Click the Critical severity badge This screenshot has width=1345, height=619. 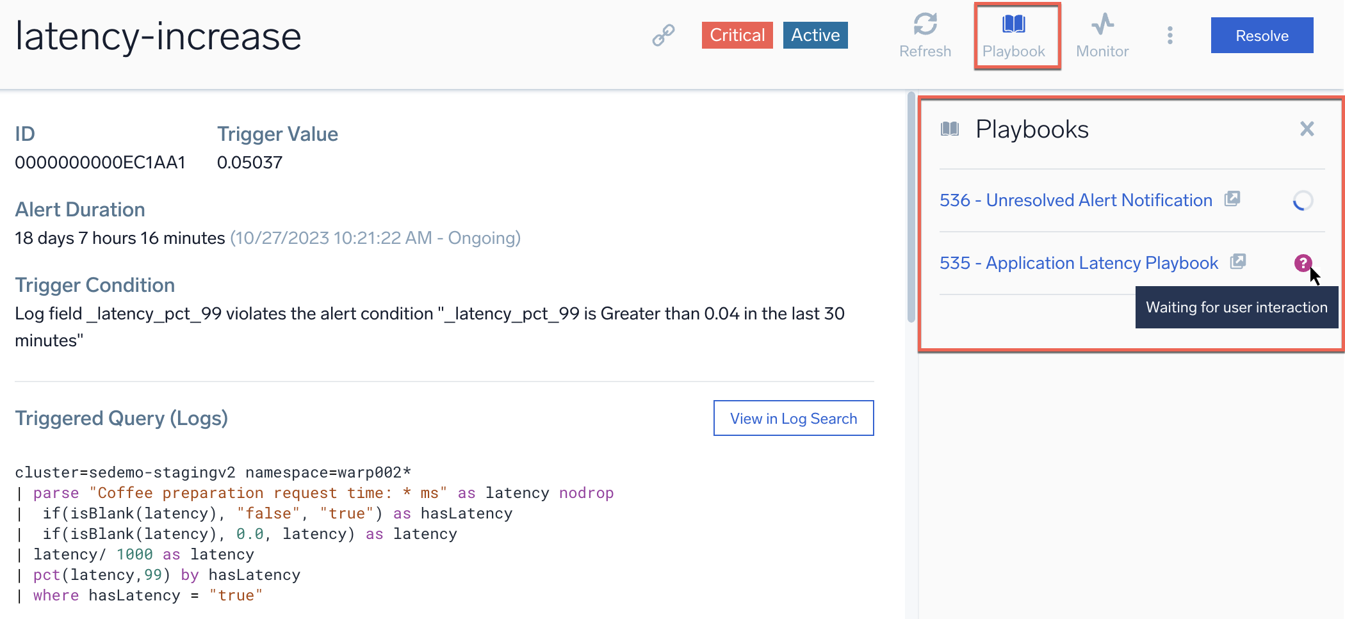tap(737, 35)
